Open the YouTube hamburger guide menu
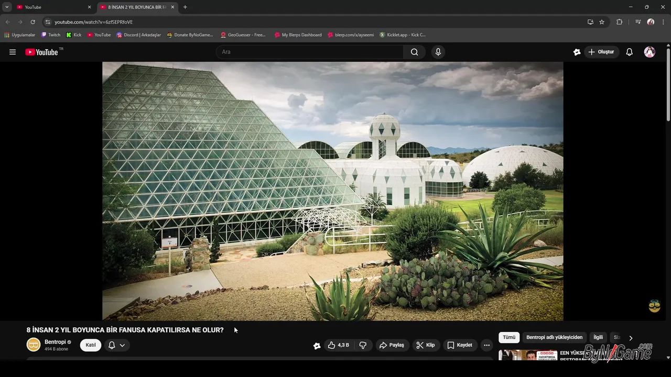Viewport: 671px width, 377px height. [13, 52]
